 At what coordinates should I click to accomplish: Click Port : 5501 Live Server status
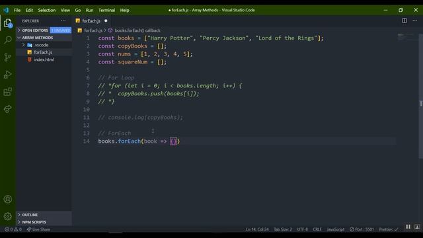click(x=362, y=229)
